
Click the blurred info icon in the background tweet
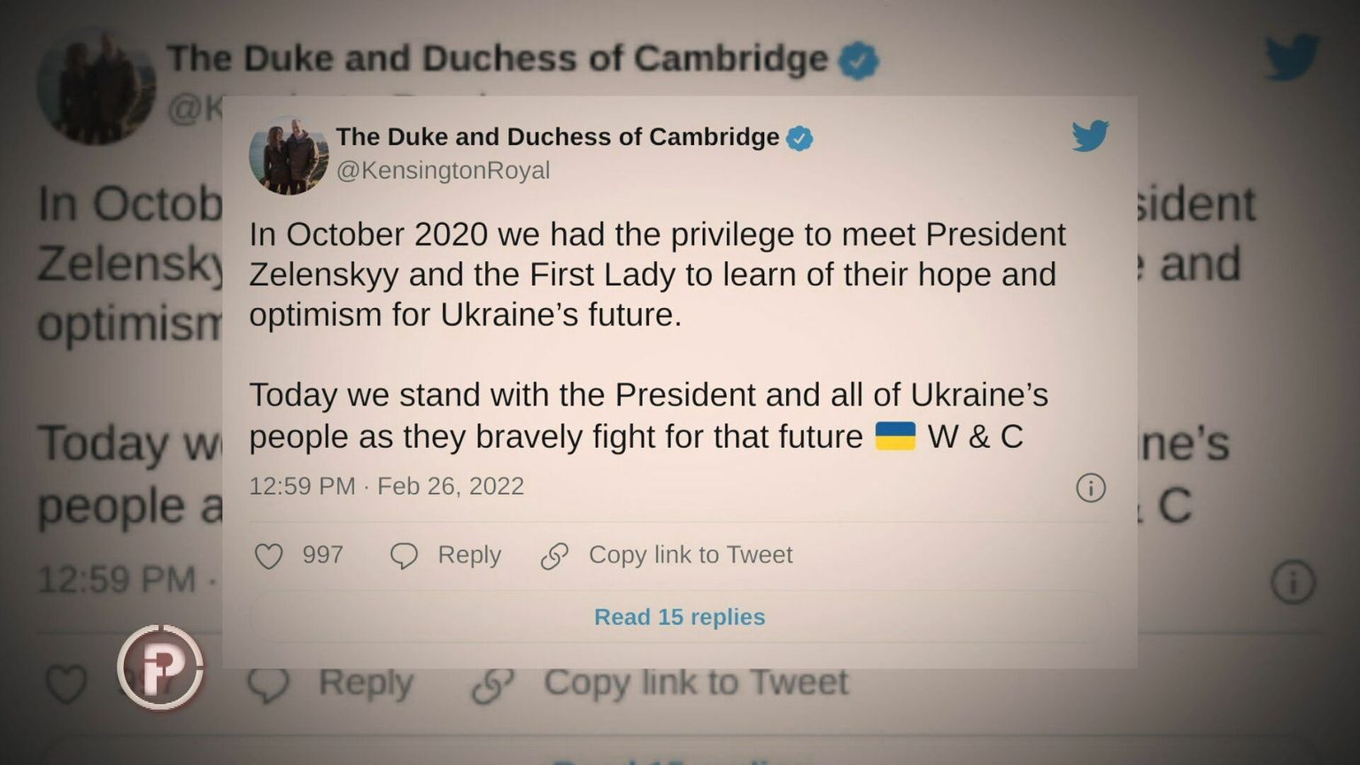tap(1293, 582)
